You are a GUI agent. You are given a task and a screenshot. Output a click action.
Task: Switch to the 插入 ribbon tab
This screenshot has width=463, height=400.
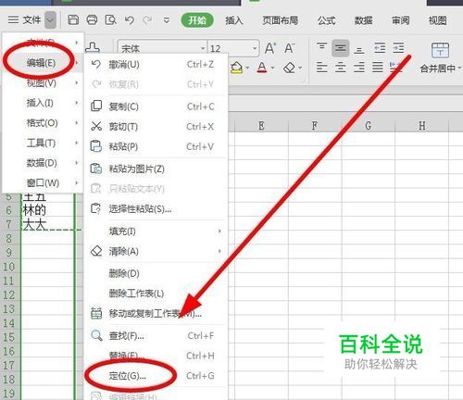pyautogui.click(x=234, y=20)
